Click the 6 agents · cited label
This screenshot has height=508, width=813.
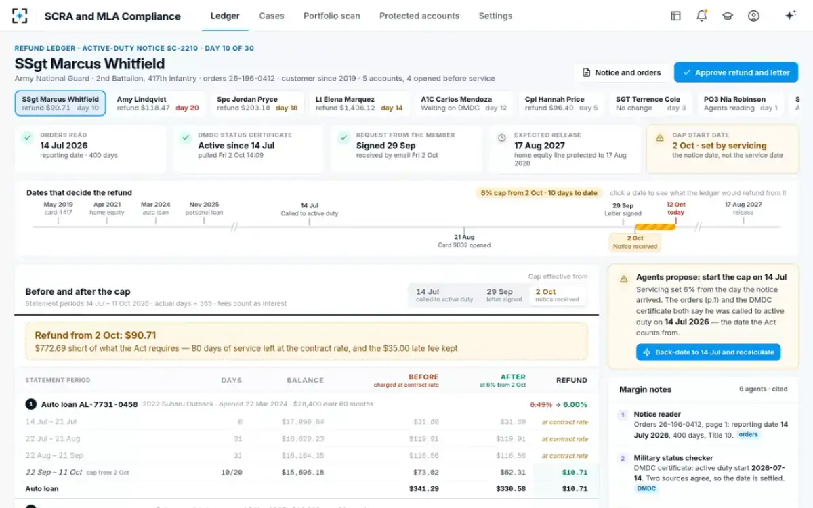click(x=764, y=389)
